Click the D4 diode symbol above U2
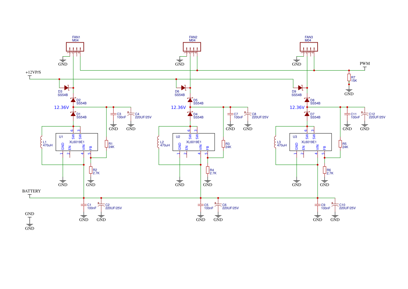Screen dimensions: 408x289 (x=190, y=114)
